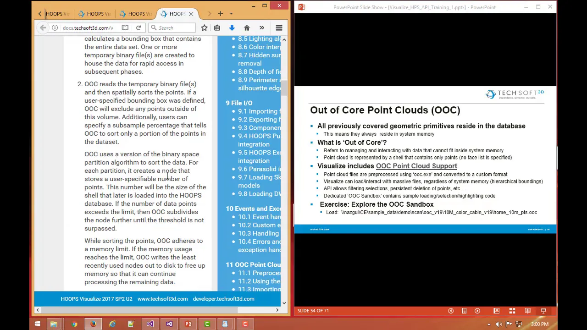This screenshot has height=330, width=587.
Task: Open Windows Start menu
Action: pyautogui.click(x=38, y=324)
